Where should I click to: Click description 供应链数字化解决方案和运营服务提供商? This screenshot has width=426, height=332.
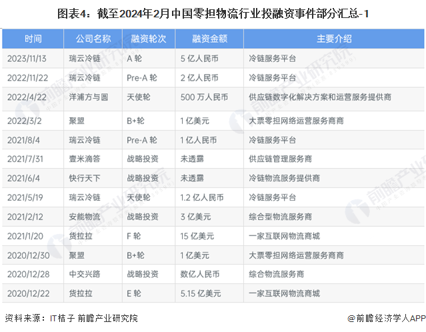point(320,97)
